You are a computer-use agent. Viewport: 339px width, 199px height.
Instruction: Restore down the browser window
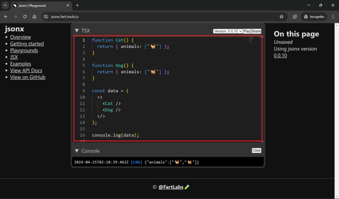(321, 5)
